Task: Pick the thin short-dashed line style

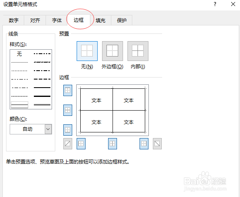Action: 19,96
